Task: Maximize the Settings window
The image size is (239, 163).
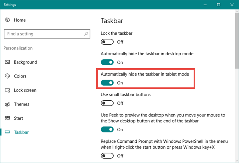Action: [x=218, y=5]
